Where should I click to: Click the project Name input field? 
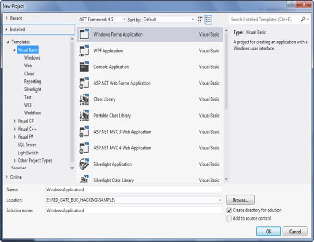pyautogui.click(x=134, y=189)
